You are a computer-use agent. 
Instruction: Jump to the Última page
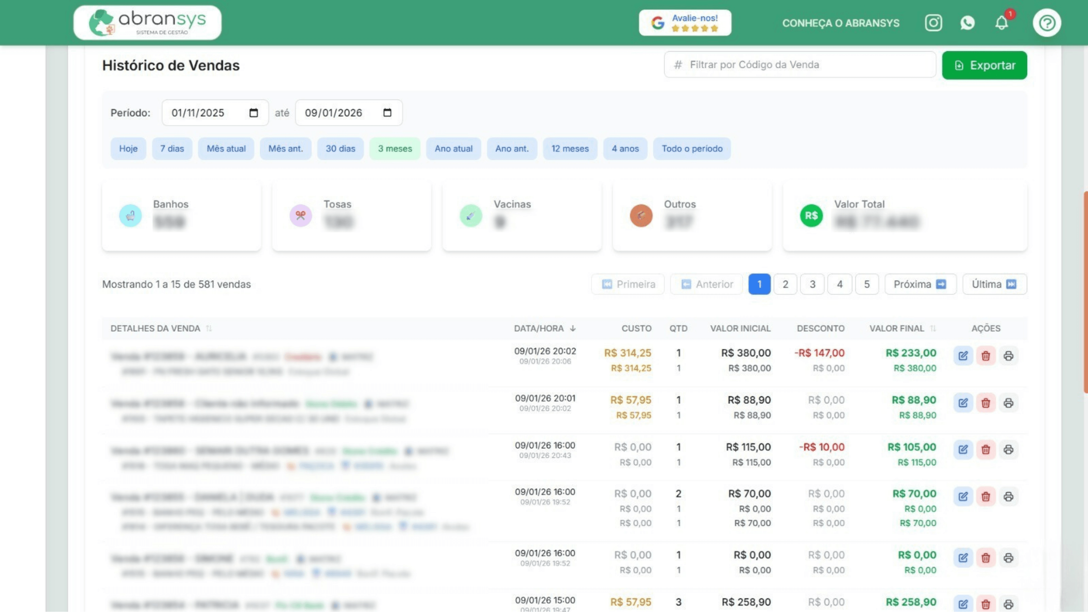point(994,284)
